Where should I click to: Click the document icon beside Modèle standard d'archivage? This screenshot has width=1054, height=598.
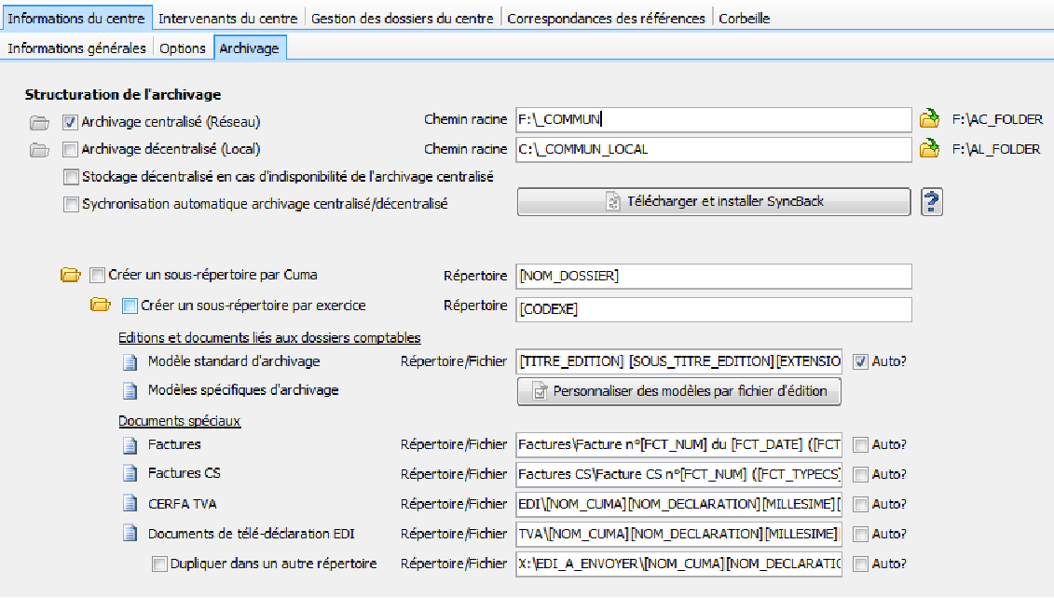130,361
